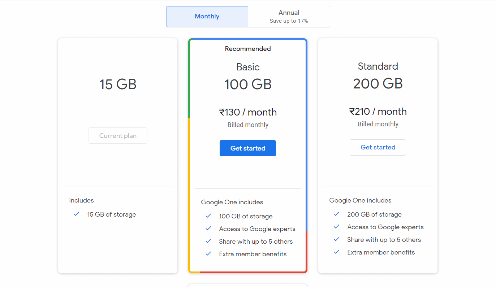Click Basic plan's Access to Google experts checkmark
This screenshot has width=496, height=287.
coord(208,229)
